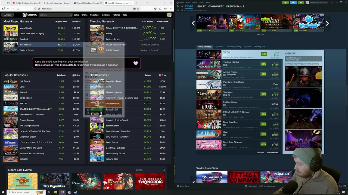This screenshot has width=348, height=195.
Task: Click the blue announcements megaphone icon
Action: point(293,2)
